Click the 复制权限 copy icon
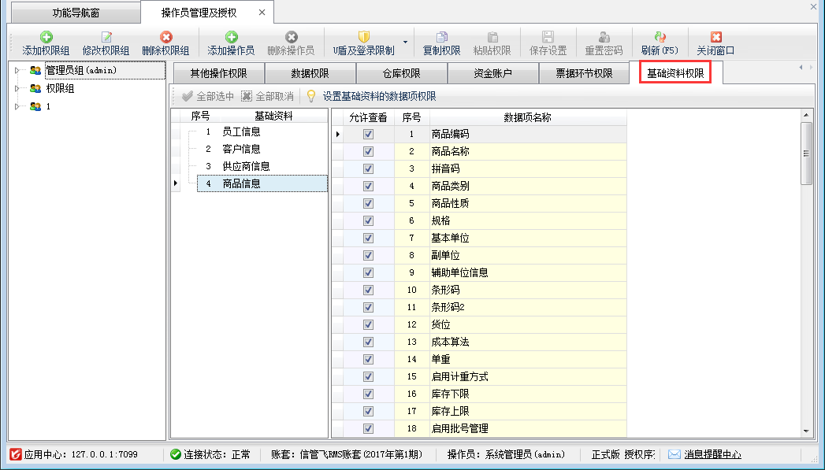This screenshot has width=825, height=470. (442, 37)
